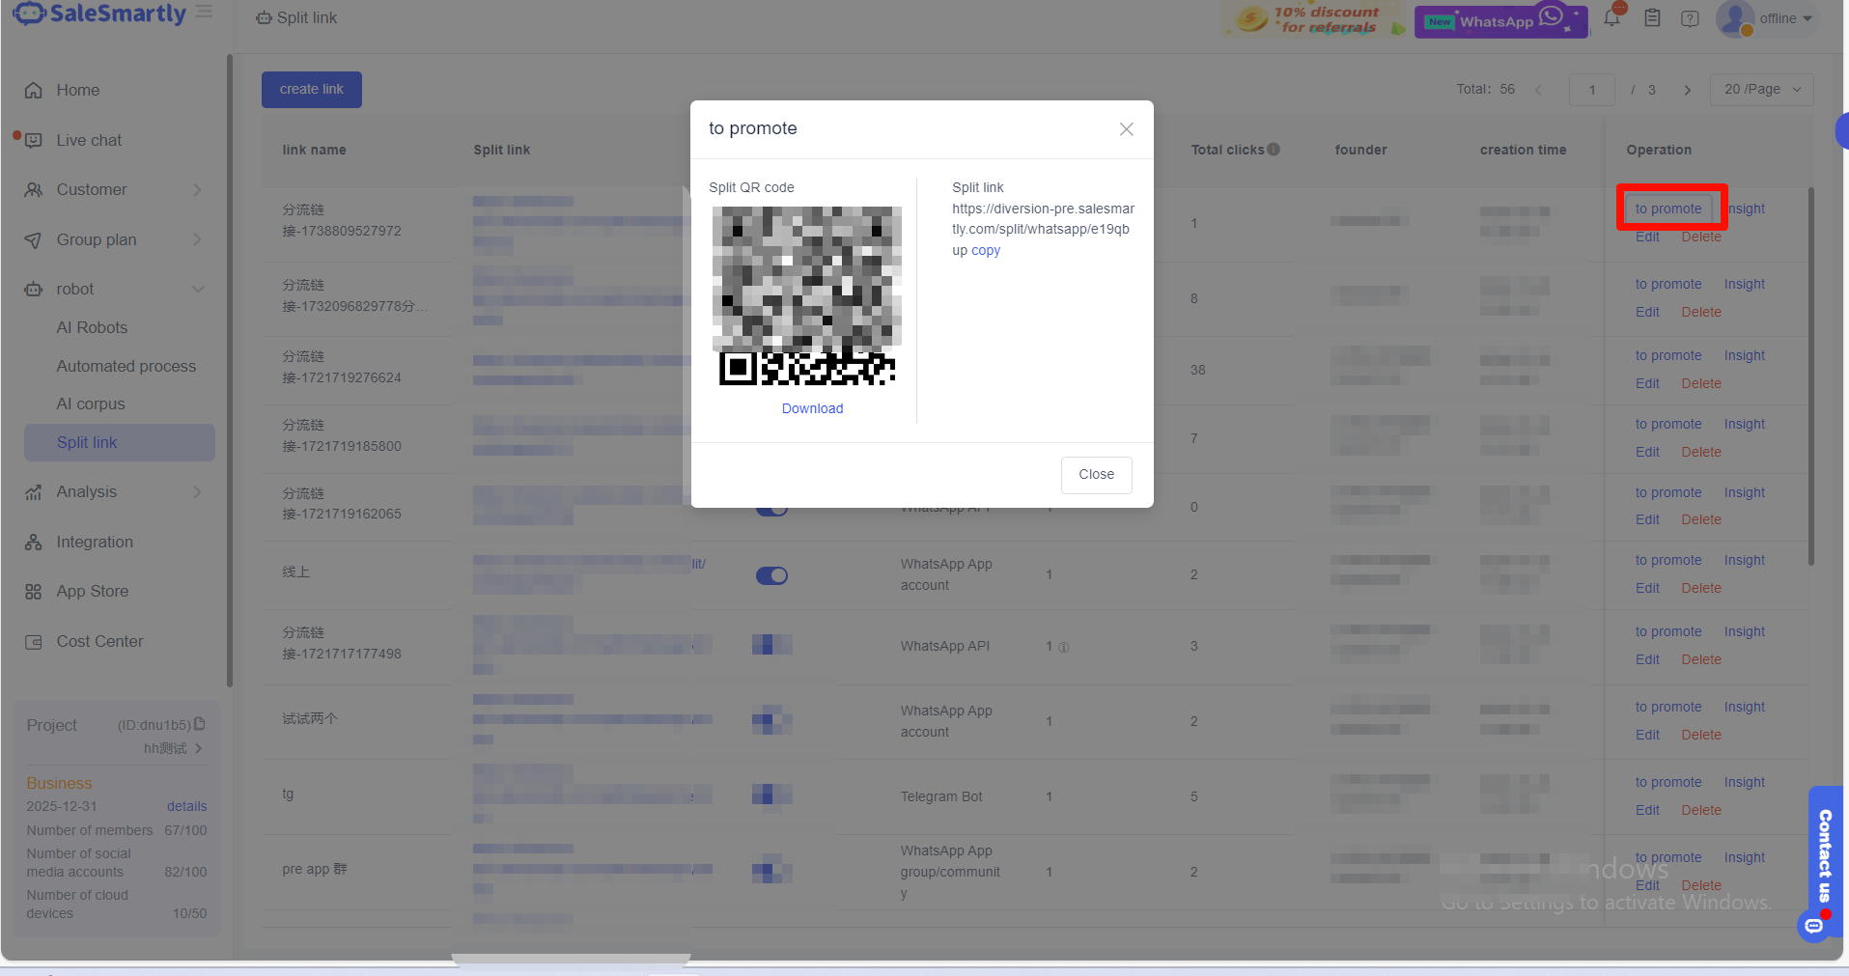1849x976 pixels.
Task: Click the link name pre app 群
Action: tap(315, 869)
